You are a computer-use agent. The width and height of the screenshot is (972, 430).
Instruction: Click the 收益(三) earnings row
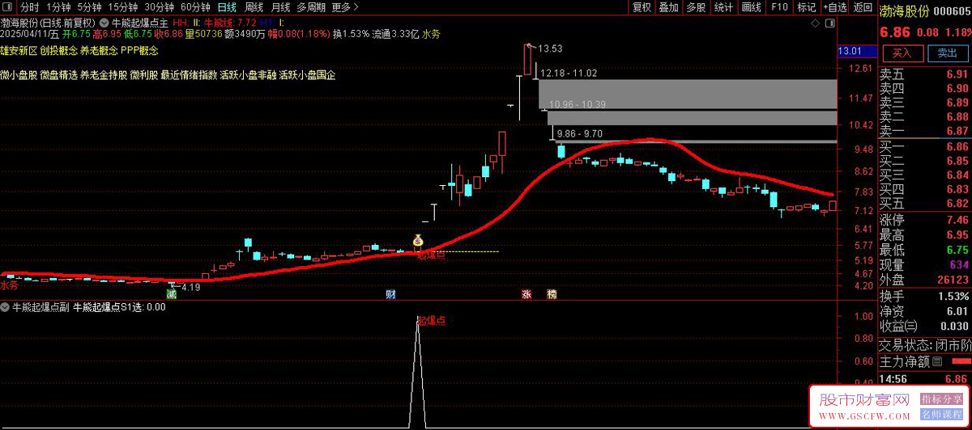pyautogui.click(x=925, y=326)
